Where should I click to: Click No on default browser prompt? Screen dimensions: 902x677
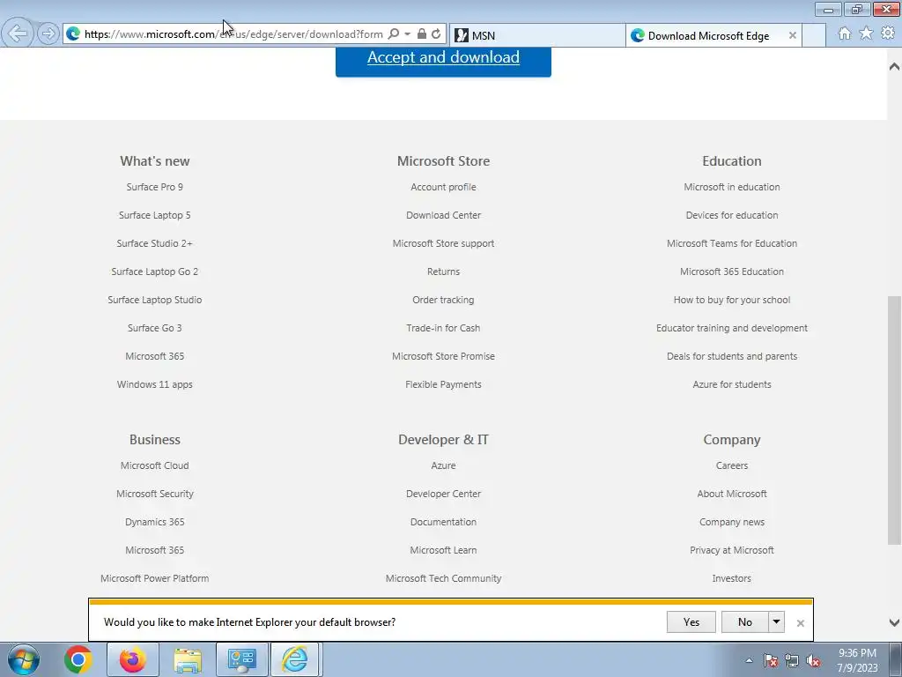pyautogui.click(x=745, y=622)
